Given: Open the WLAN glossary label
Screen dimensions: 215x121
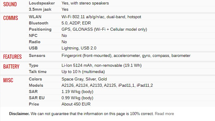Looking at the screenshot, I should (x=35, y=17).
